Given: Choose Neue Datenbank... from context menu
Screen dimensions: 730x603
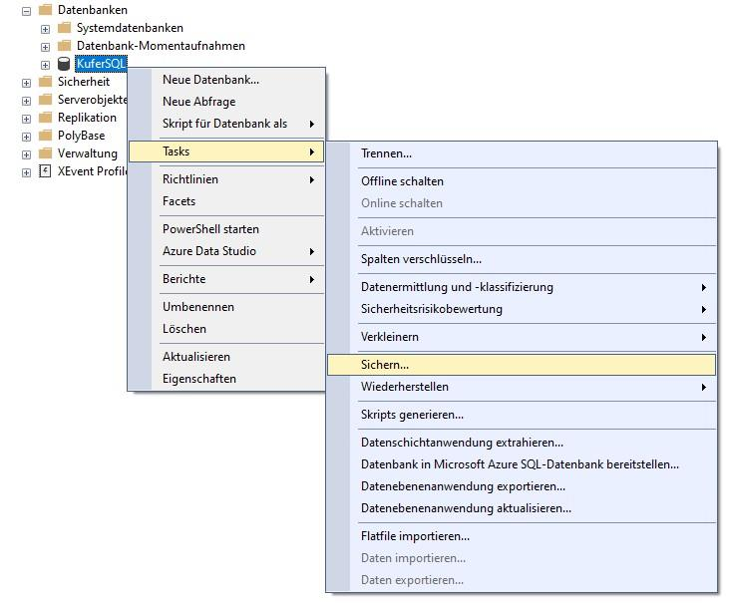Looking at the screenshot, I should click(226, 80).
